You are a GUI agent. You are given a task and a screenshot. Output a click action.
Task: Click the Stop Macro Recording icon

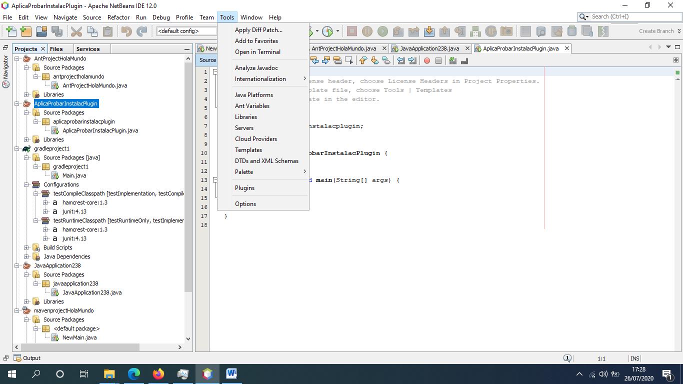438,60
